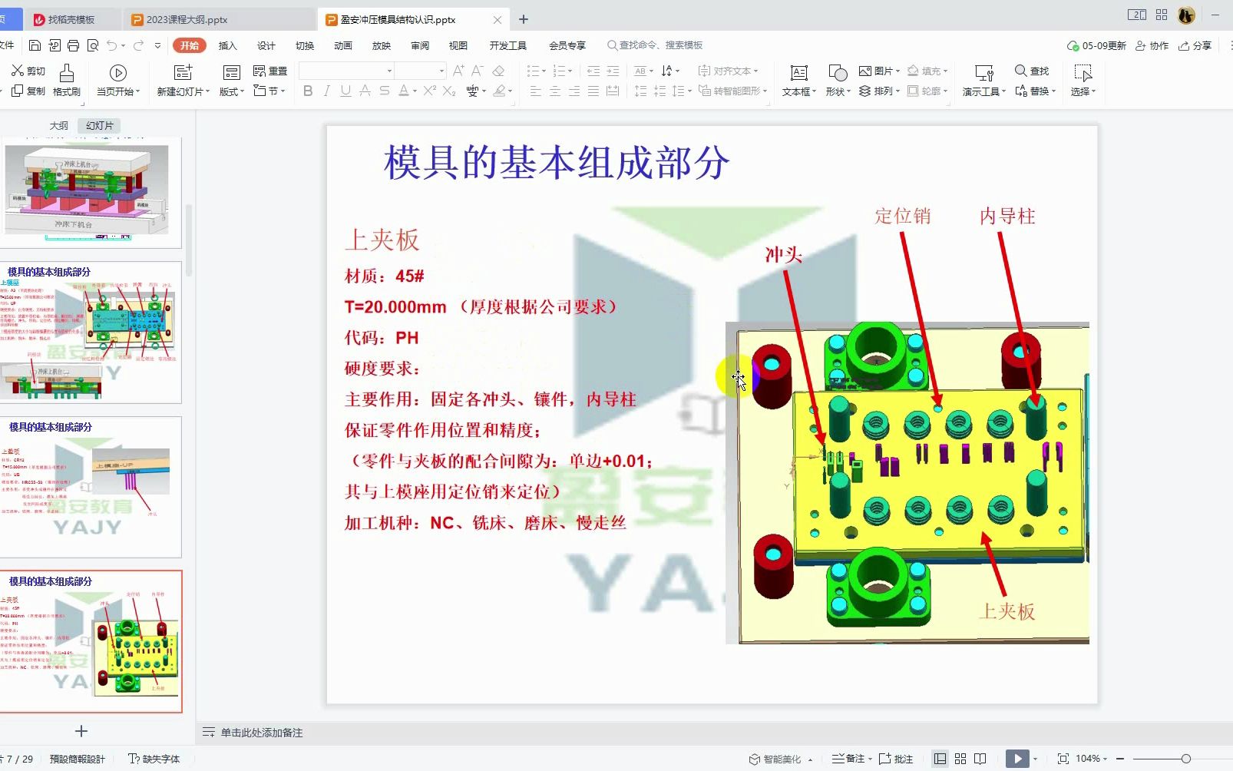1233x771 pixels.
Task: Open the font size dropdown
Action: (x=440, y=70)
